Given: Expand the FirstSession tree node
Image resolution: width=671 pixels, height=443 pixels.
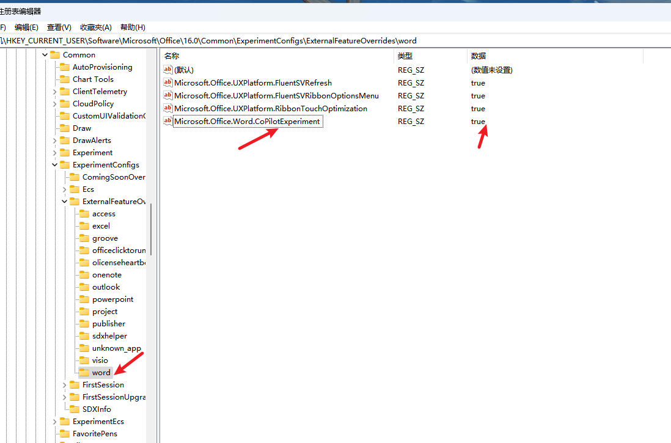Looking at the screenshot, I should point(65,385).
